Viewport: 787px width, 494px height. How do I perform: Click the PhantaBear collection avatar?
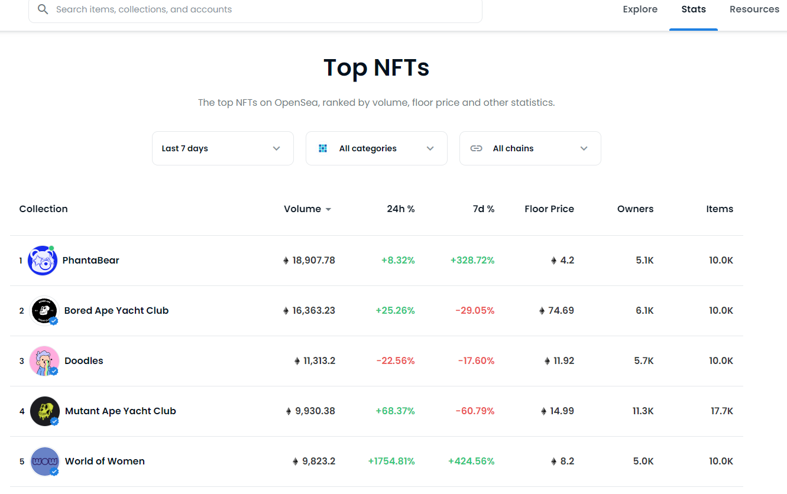coord(43,261)
